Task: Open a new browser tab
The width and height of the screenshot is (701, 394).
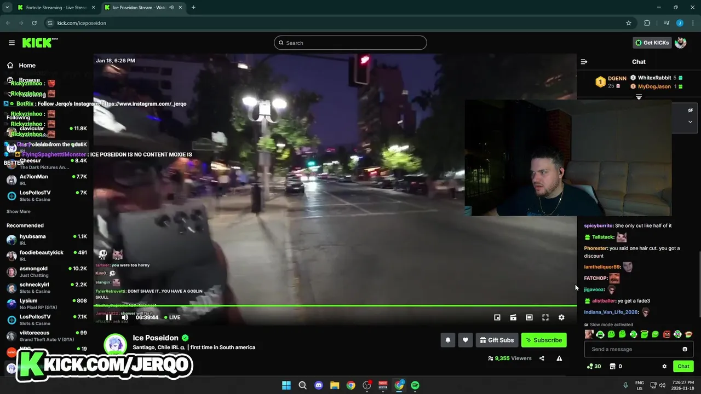Action: click(193, 8)
